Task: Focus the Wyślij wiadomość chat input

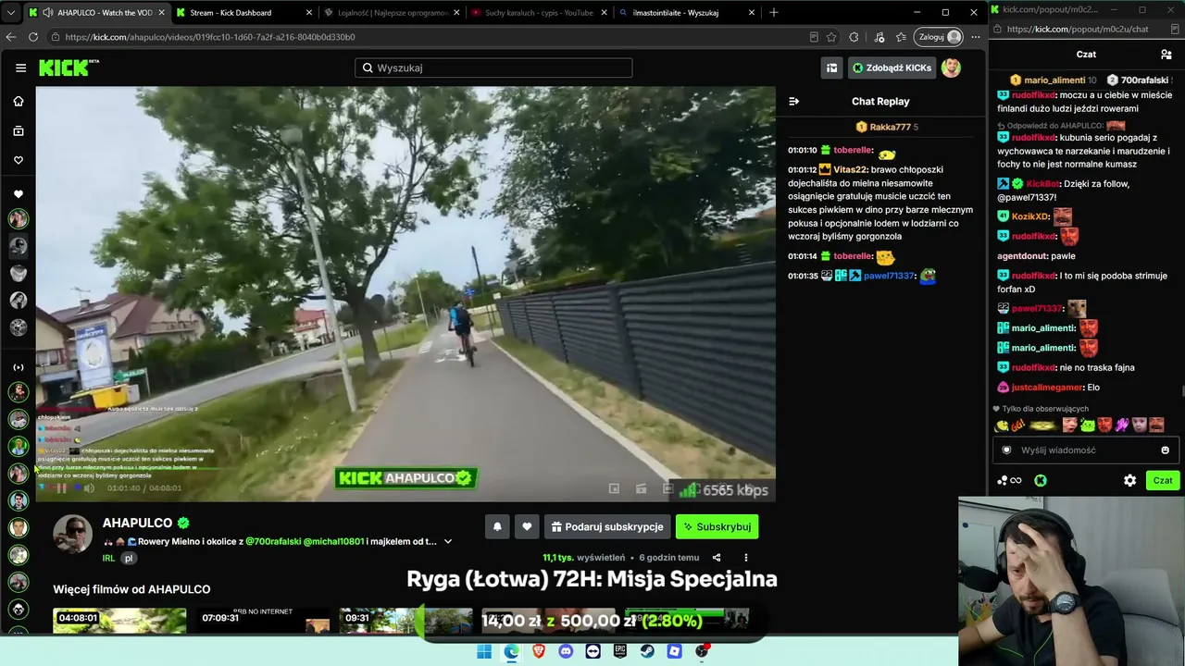Action: tap(1086, 450)
